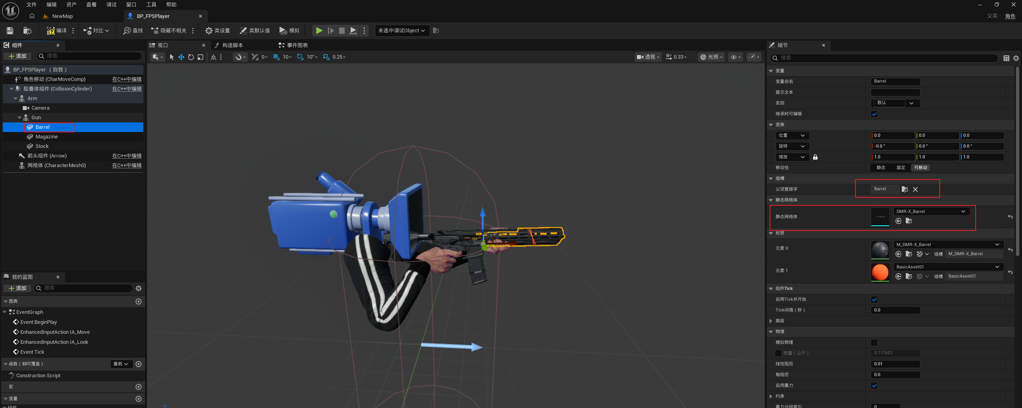
Task: Open the 位置 location type dropdown
Action: pyautogui.click(x=792, y=136)
